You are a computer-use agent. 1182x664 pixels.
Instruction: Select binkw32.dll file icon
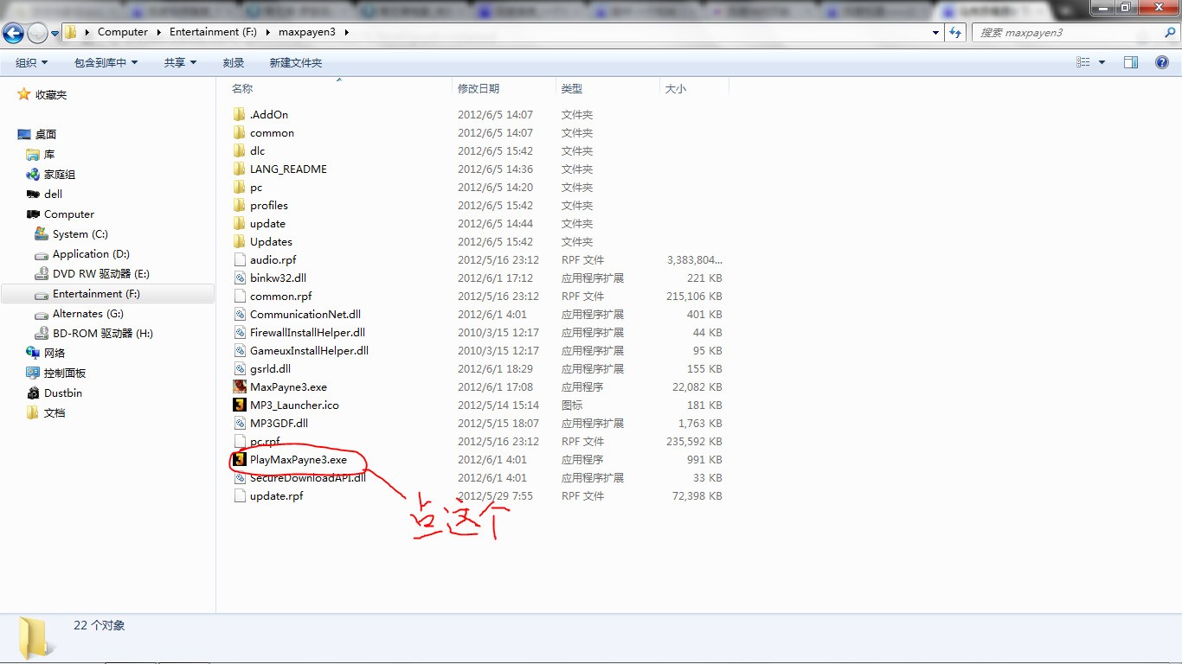[x=240, y=278]
